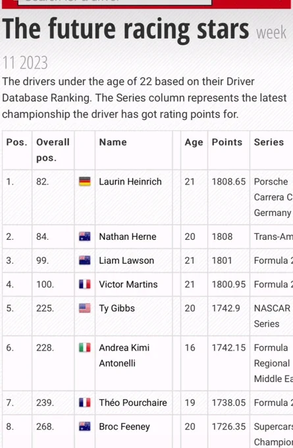Image resolution: width=293 pixels, height=448 pixels.
Task: Click the Points column header
Action: click(x=227, y=142)
